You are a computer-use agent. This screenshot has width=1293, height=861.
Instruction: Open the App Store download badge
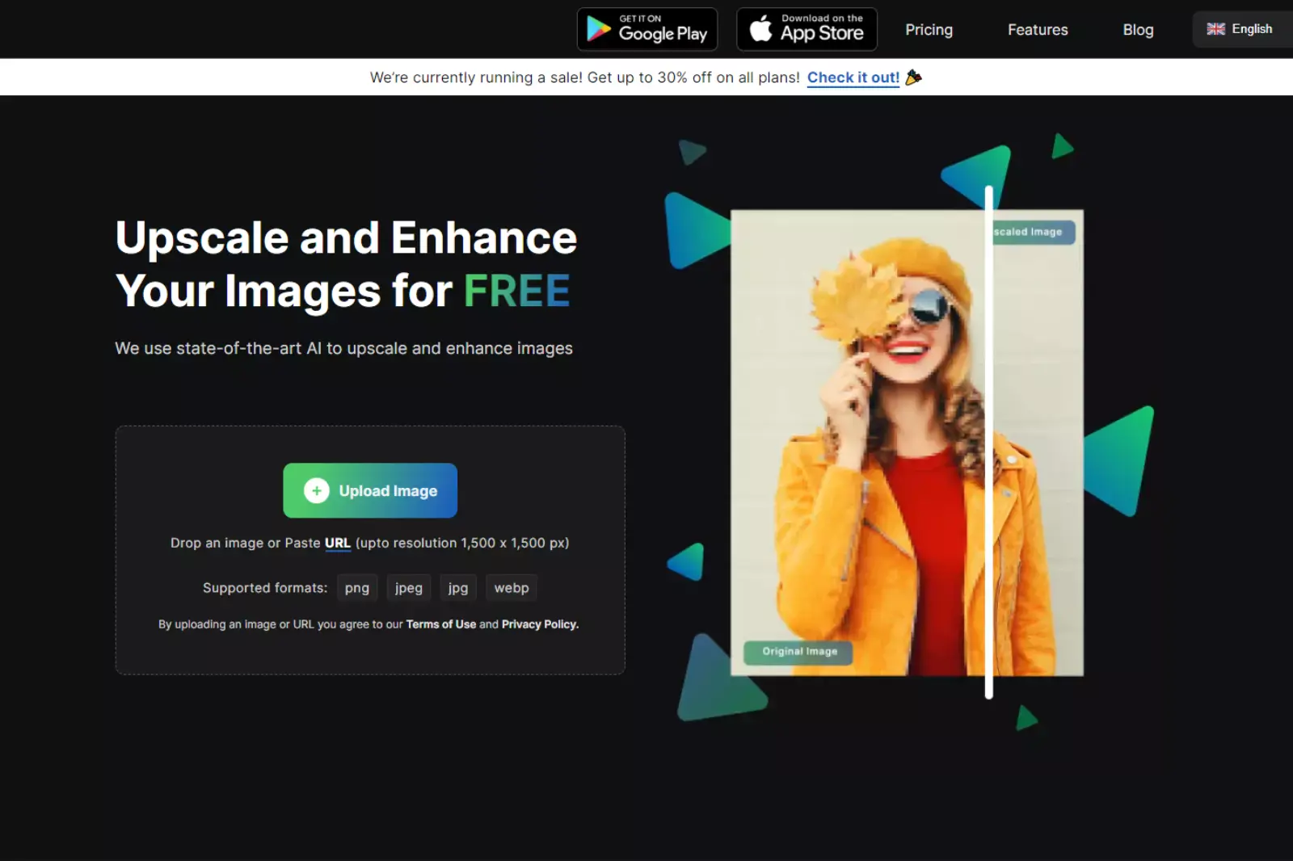[x=806, y=29]
